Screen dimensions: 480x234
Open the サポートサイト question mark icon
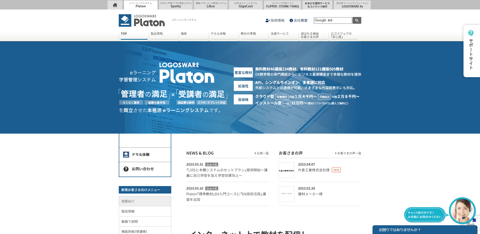coord(471,33)
